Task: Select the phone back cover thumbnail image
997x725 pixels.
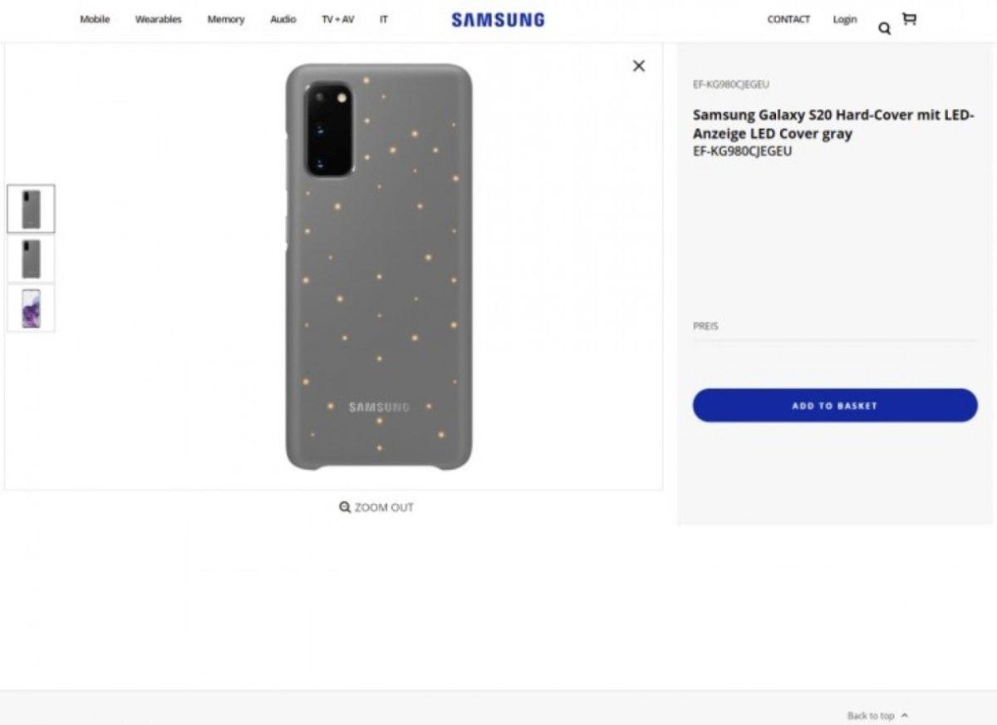Action: (31, 208)
